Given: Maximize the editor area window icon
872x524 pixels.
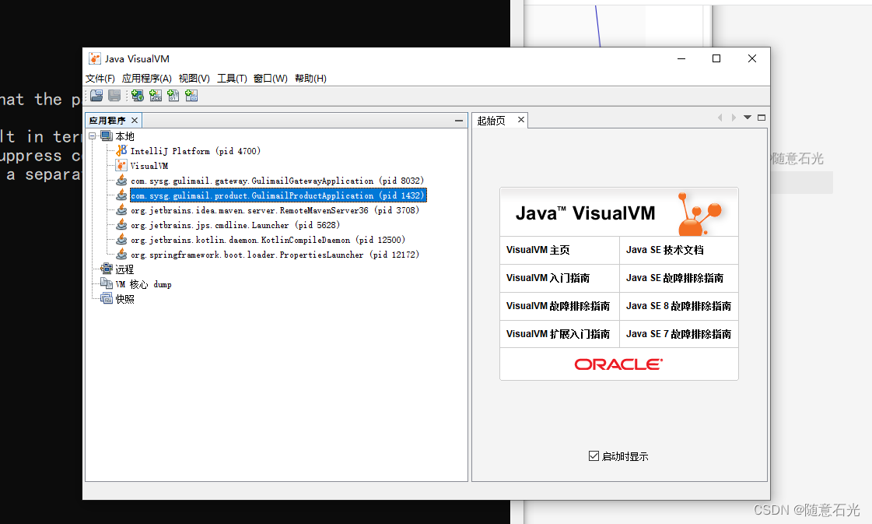Looking at the screenshot, I should pyautogui.click(x=762, y=118).
